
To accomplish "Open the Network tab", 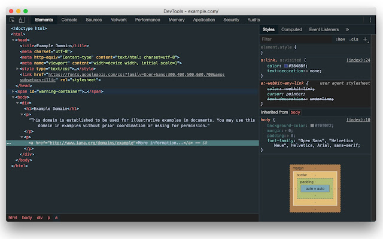I will tap(118, 20).
